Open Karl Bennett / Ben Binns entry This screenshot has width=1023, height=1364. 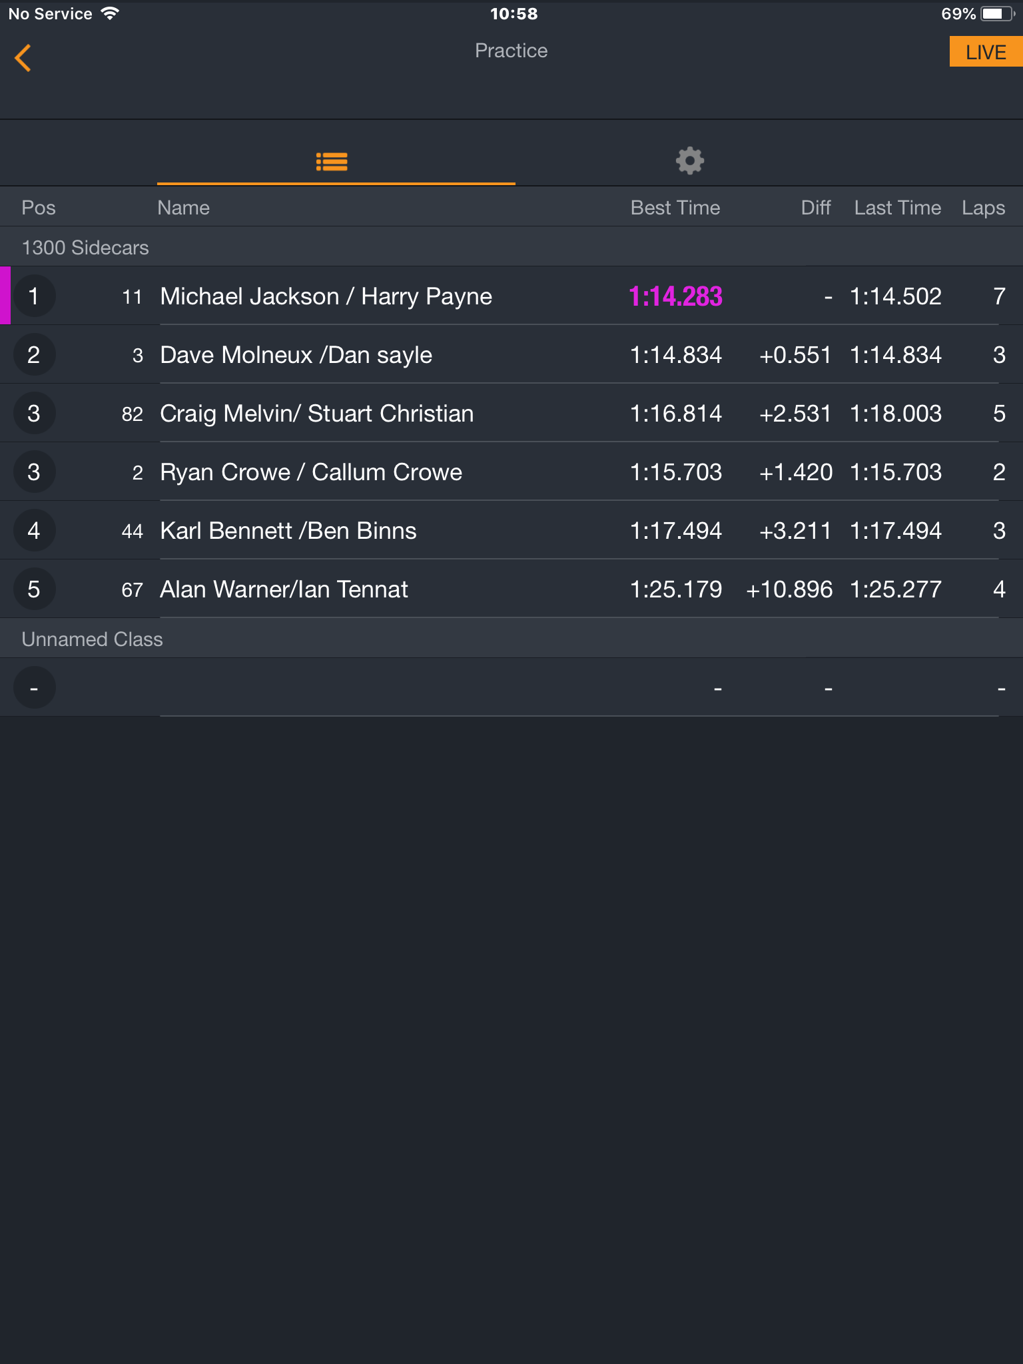pos(511,530)
